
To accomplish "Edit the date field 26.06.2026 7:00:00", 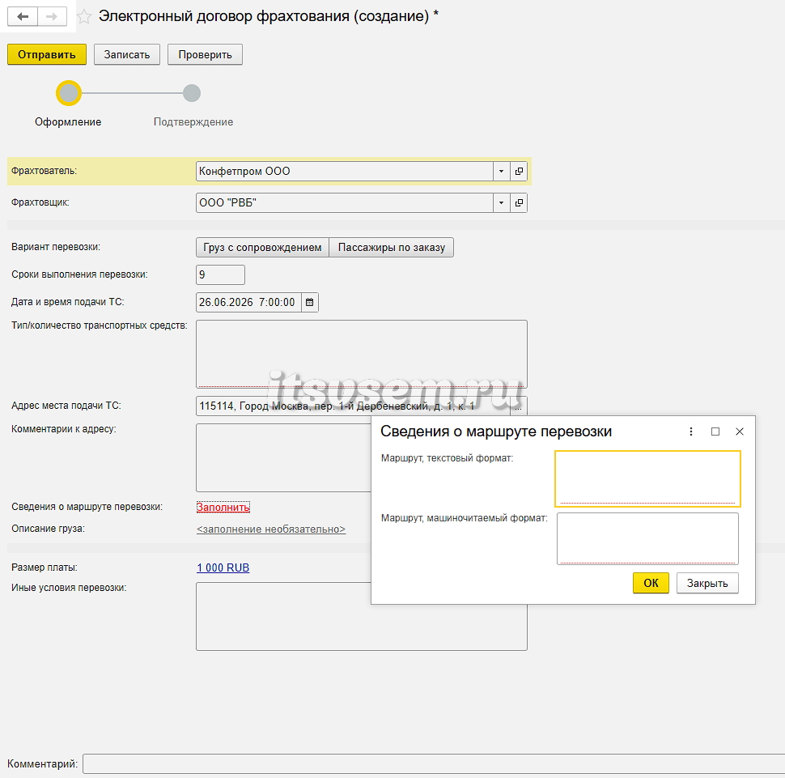I will coord(248,302).
